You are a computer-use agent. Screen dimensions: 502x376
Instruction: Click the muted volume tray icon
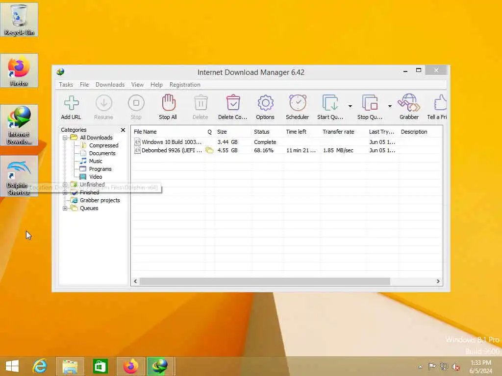pyautogui.click(x=455, y=366)
